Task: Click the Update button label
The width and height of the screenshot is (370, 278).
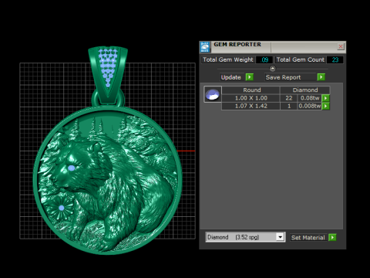Action: click(231, 77)
